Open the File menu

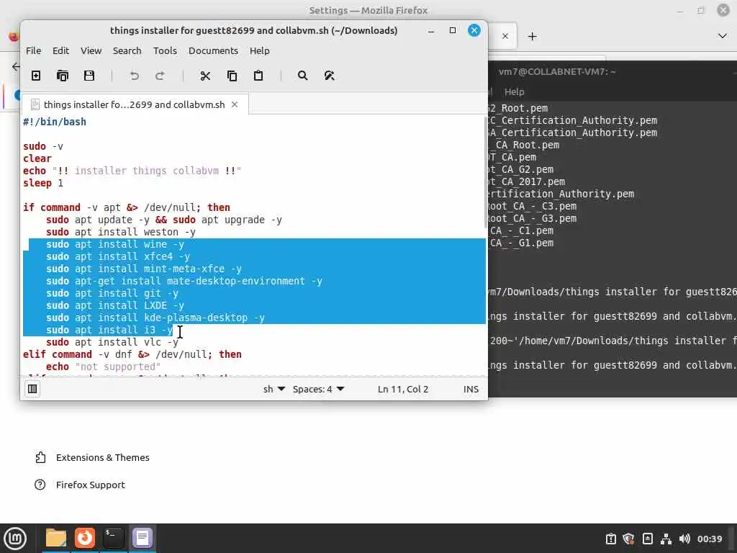33,51
